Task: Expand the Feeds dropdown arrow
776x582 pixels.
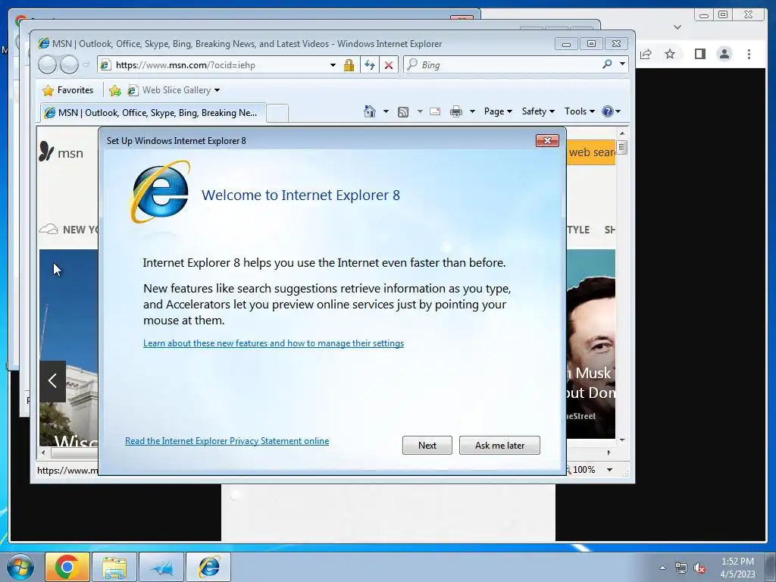Action: 420,111
